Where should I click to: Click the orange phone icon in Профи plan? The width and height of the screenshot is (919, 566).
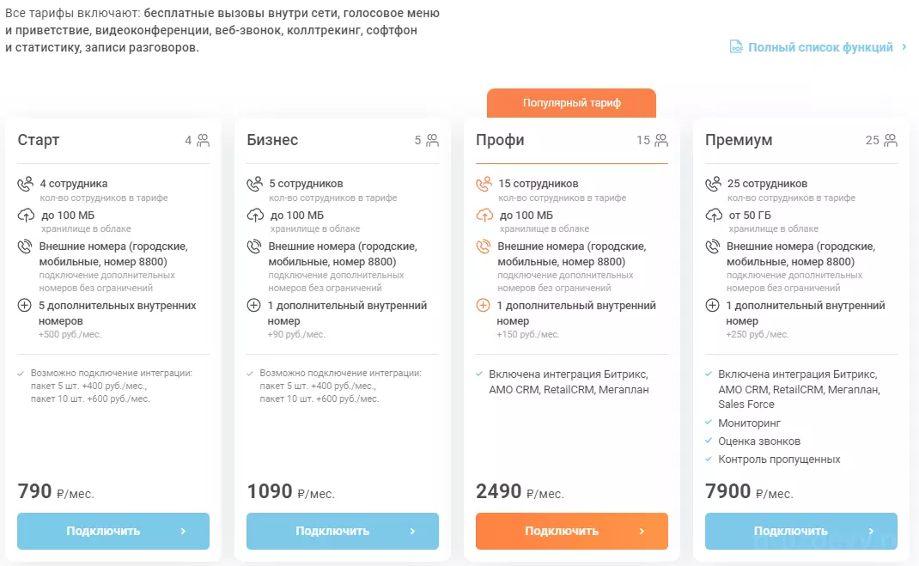tap(484, 184)
